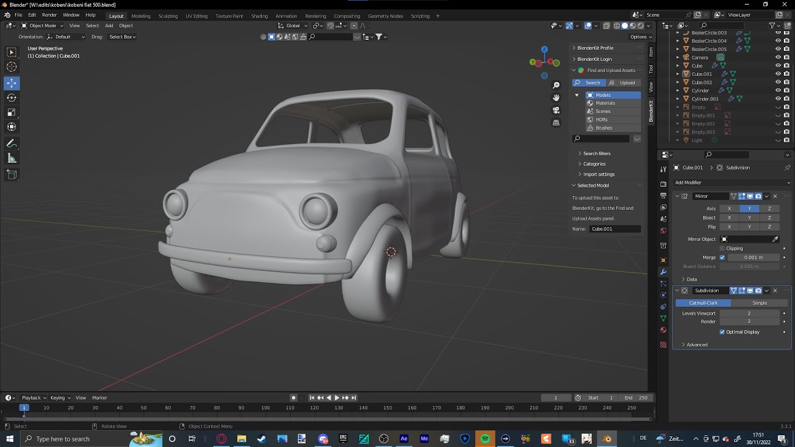Click the BlenderKit Search button

tap(589, 83)
